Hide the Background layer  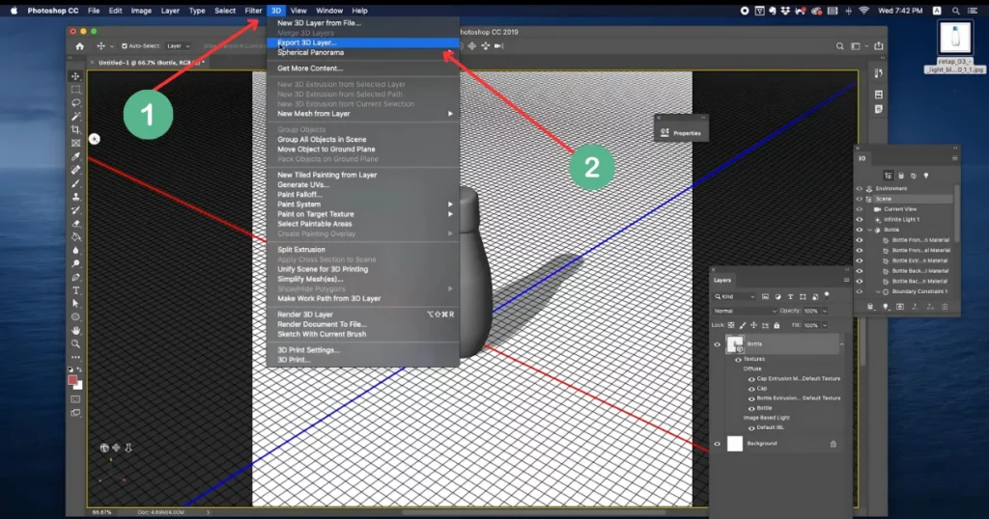click(x=717, y=444)
